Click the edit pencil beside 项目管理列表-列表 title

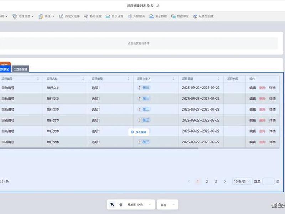click(158, 6)
